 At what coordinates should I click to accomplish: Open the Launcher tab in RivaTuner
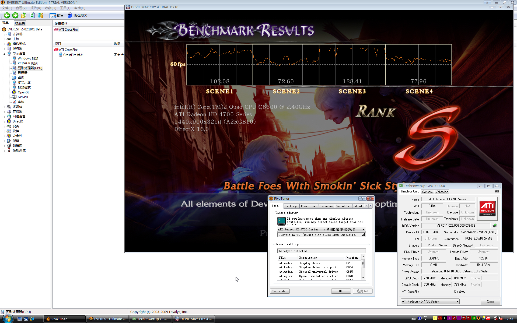[x=327, y=206]
